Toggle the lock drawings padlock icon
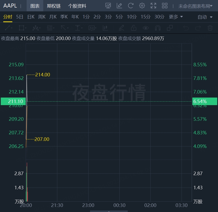This screenshot has width=218, height=212. point(134,28)
